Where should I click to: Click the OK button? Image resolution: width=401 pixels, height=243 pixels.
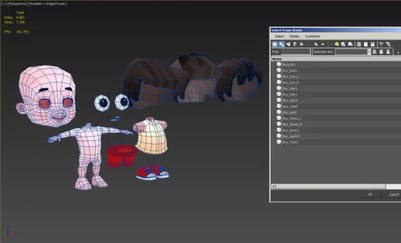pyautogui.click(x=370, y=195)
